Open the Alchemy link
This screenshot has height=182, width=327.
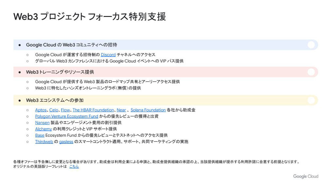tap(43, 129)
